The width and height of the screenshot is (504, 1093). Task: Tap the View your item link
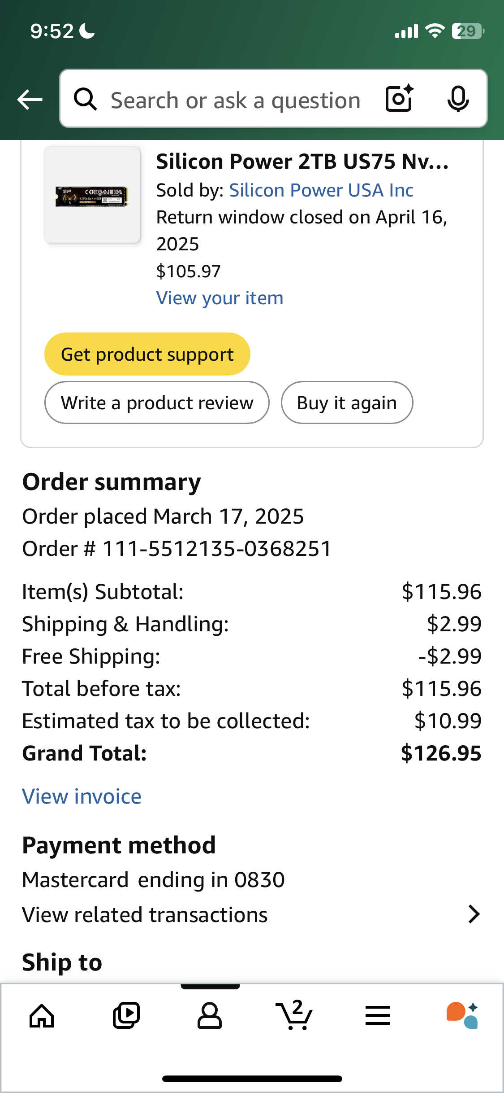point(220,298)
